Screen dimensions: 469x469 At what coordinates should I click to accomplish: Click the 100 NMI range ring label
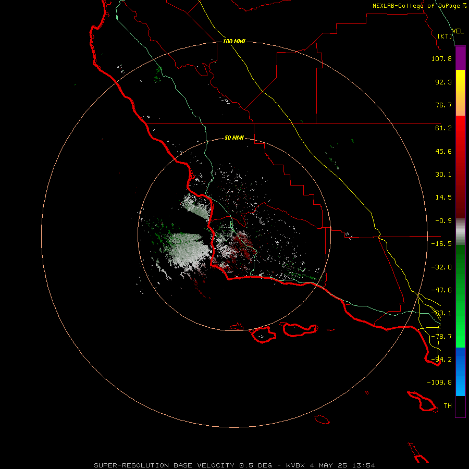pyautogui.click(x=234, y=41)
